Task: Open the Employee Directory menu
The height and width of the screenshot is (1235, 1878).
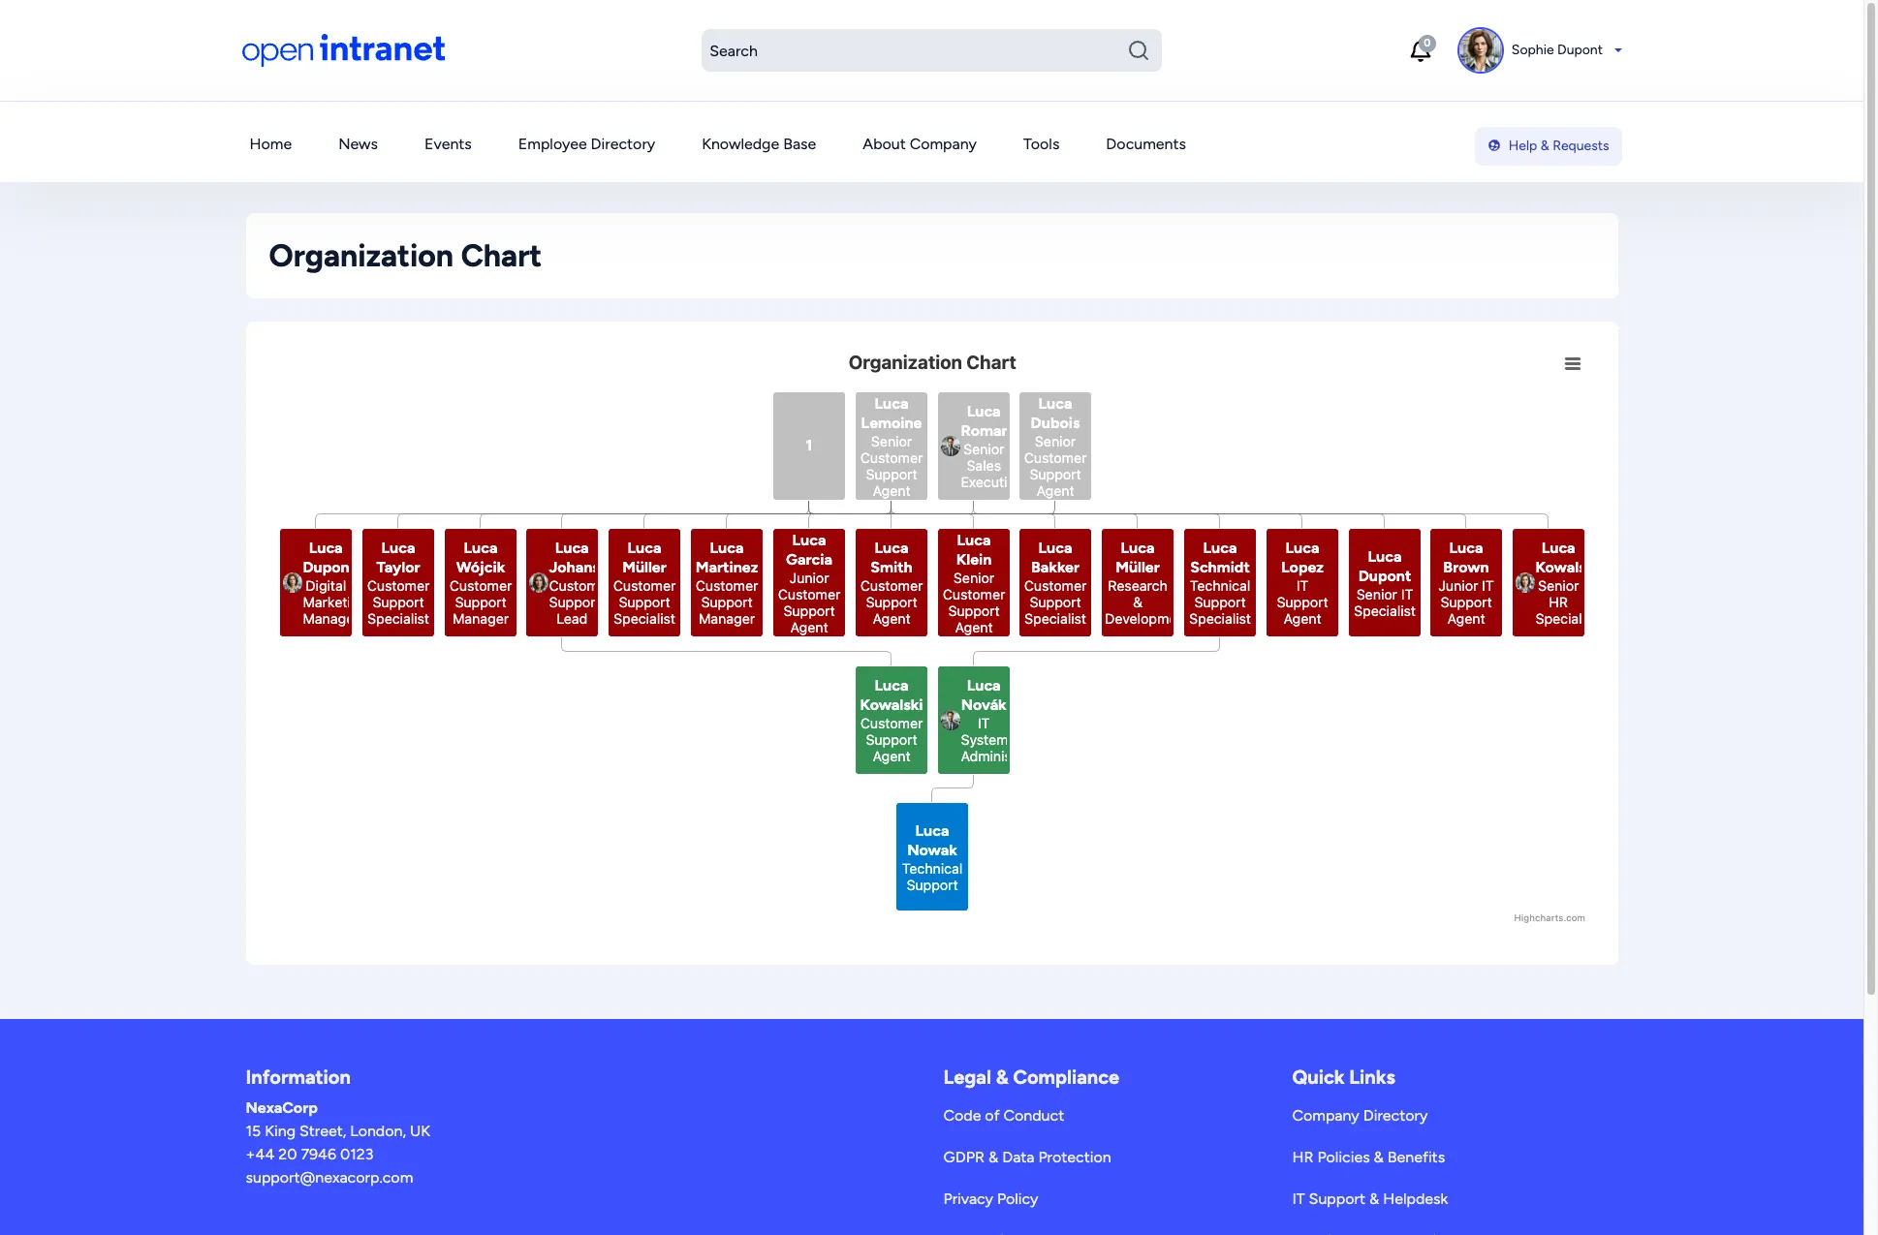Action: [586, 144]
